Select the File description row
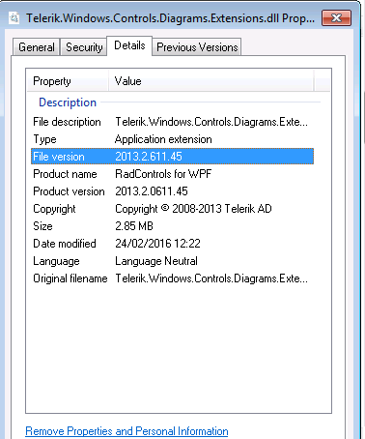 click(x=172, y=122)
